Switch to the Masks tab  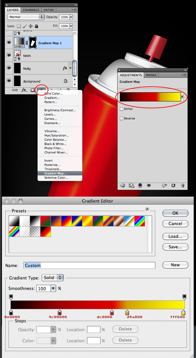point(151,75)
